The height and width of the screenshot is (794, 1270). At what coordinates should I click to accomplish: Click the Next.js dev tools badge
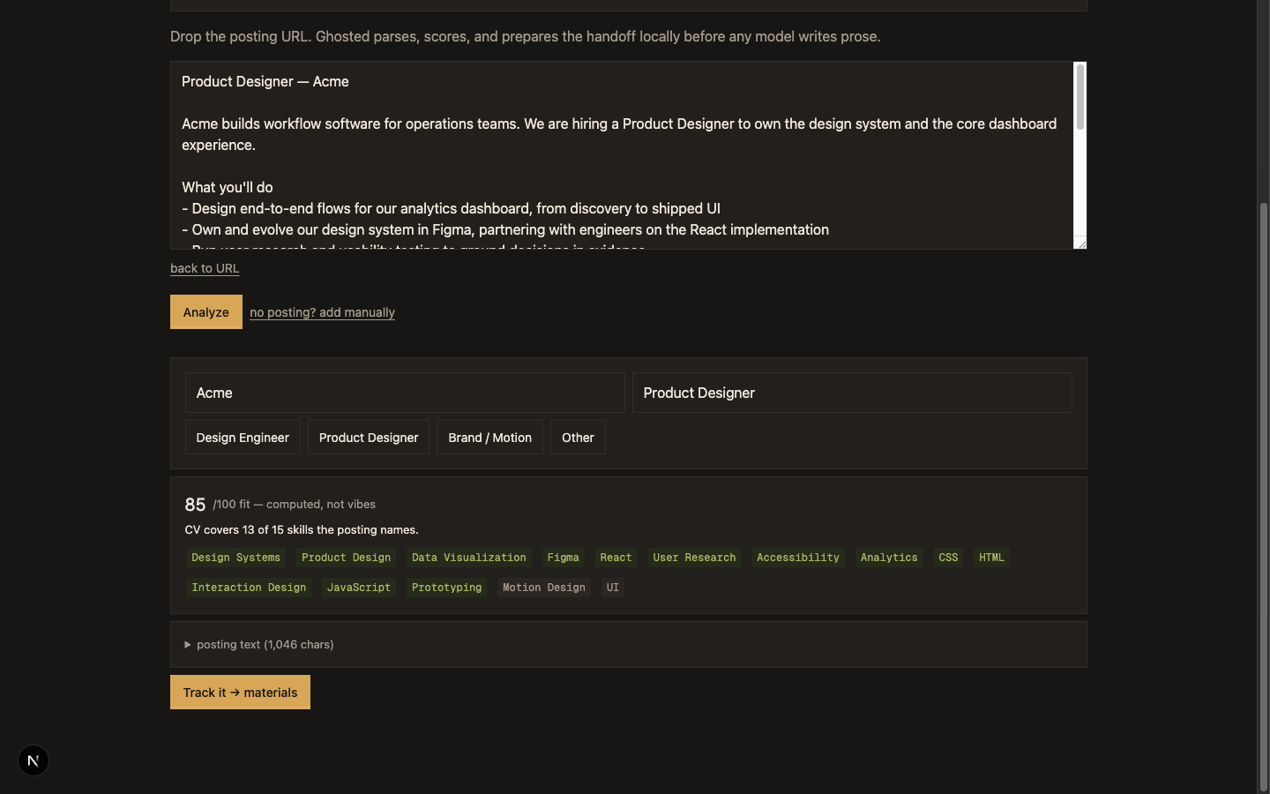[x=34, y=760]
